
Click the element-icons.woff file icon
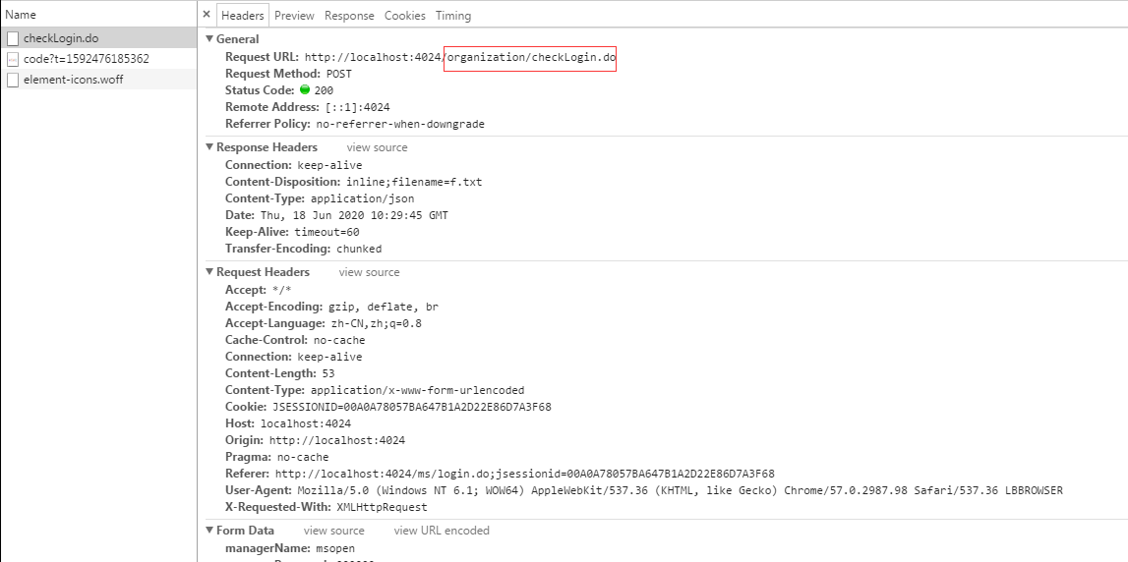13,80
